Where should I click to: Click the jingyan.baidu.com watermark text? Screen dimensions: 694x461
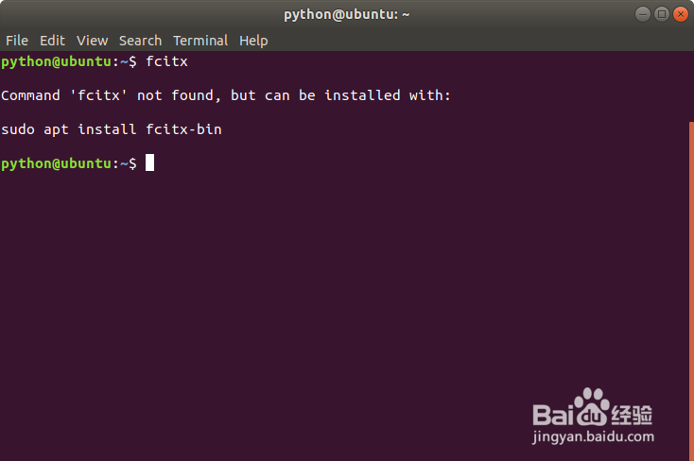pos(593,436)
